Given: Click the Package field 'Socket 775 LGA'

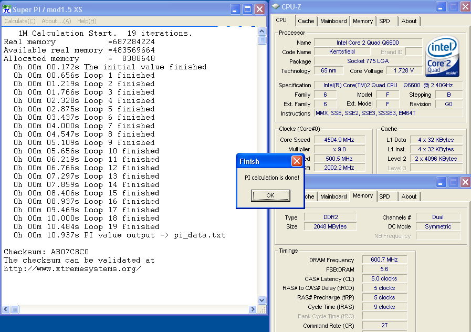Looking at the screenshot, I should [x=368, y=61].
